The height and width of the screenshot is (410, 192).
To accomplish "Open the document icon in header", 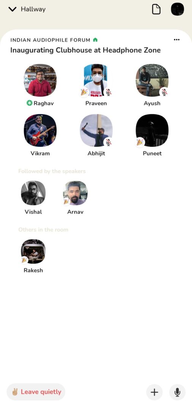I will click(x=156, y=9).
